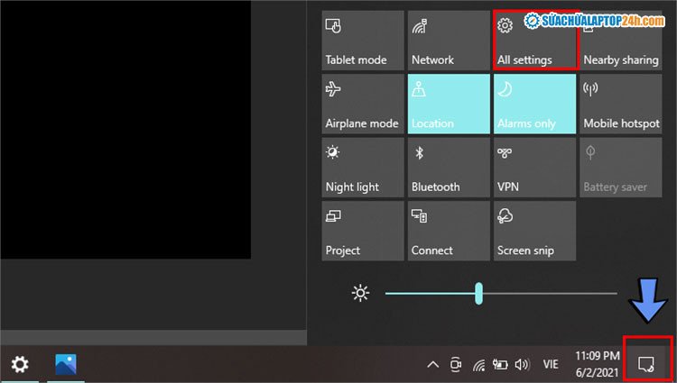Open the Network quick action tile
This screenshot has height=383, width=677.
tap(449, 41)
